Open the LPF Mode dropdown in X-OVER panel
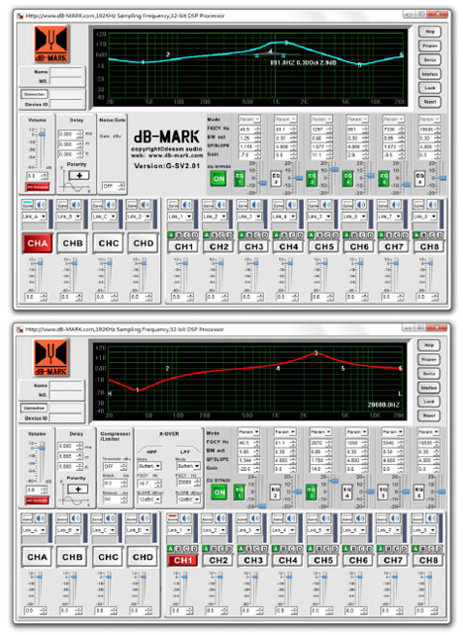 point(188,466)
